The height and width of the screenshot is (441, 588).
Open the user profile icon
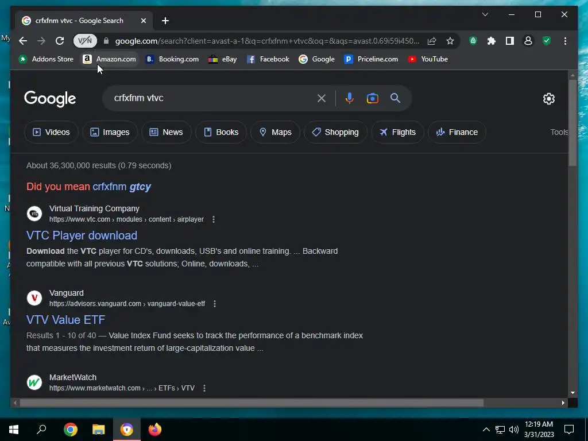[x=528, y=41]
